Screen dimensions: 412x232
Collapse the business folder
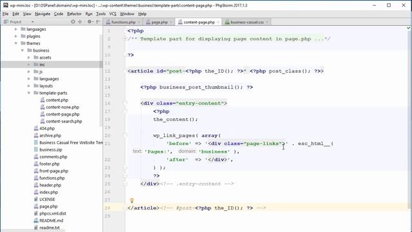pyautogui.click(x=23, y=50)
